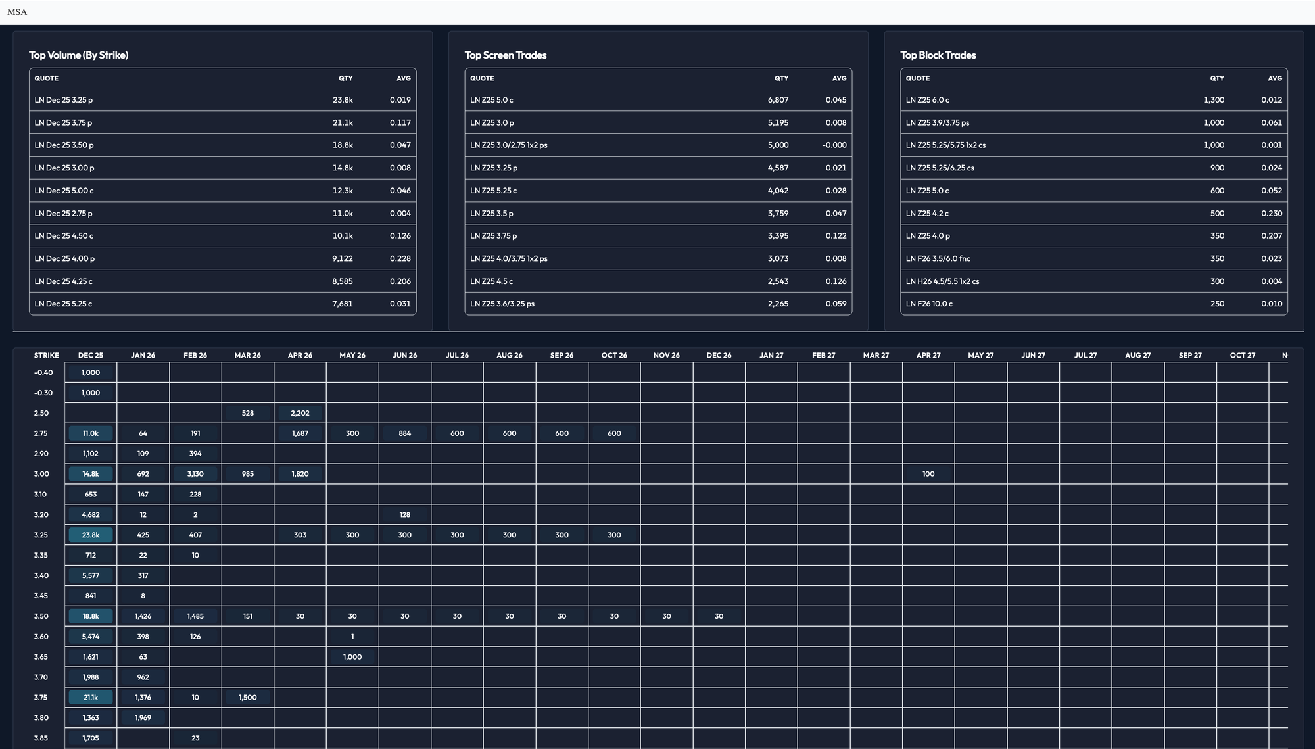Select the STRIKE column header
The height and width of the screenshot is (749, 1315).
tap(47, 356)
